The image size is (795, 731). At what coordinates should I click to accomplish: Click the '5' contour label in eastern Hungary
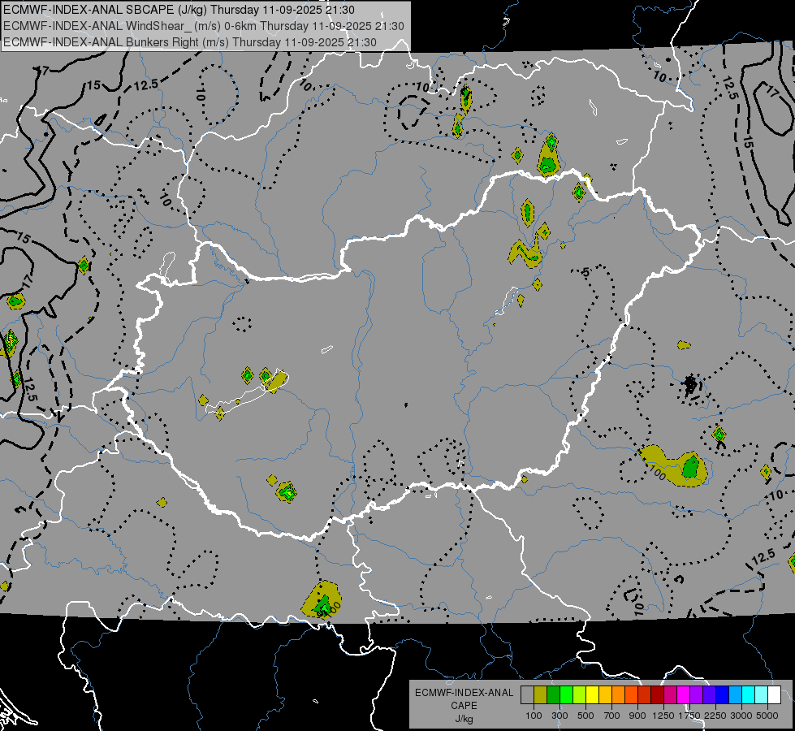pyautogui.click(x=586, y=272)
